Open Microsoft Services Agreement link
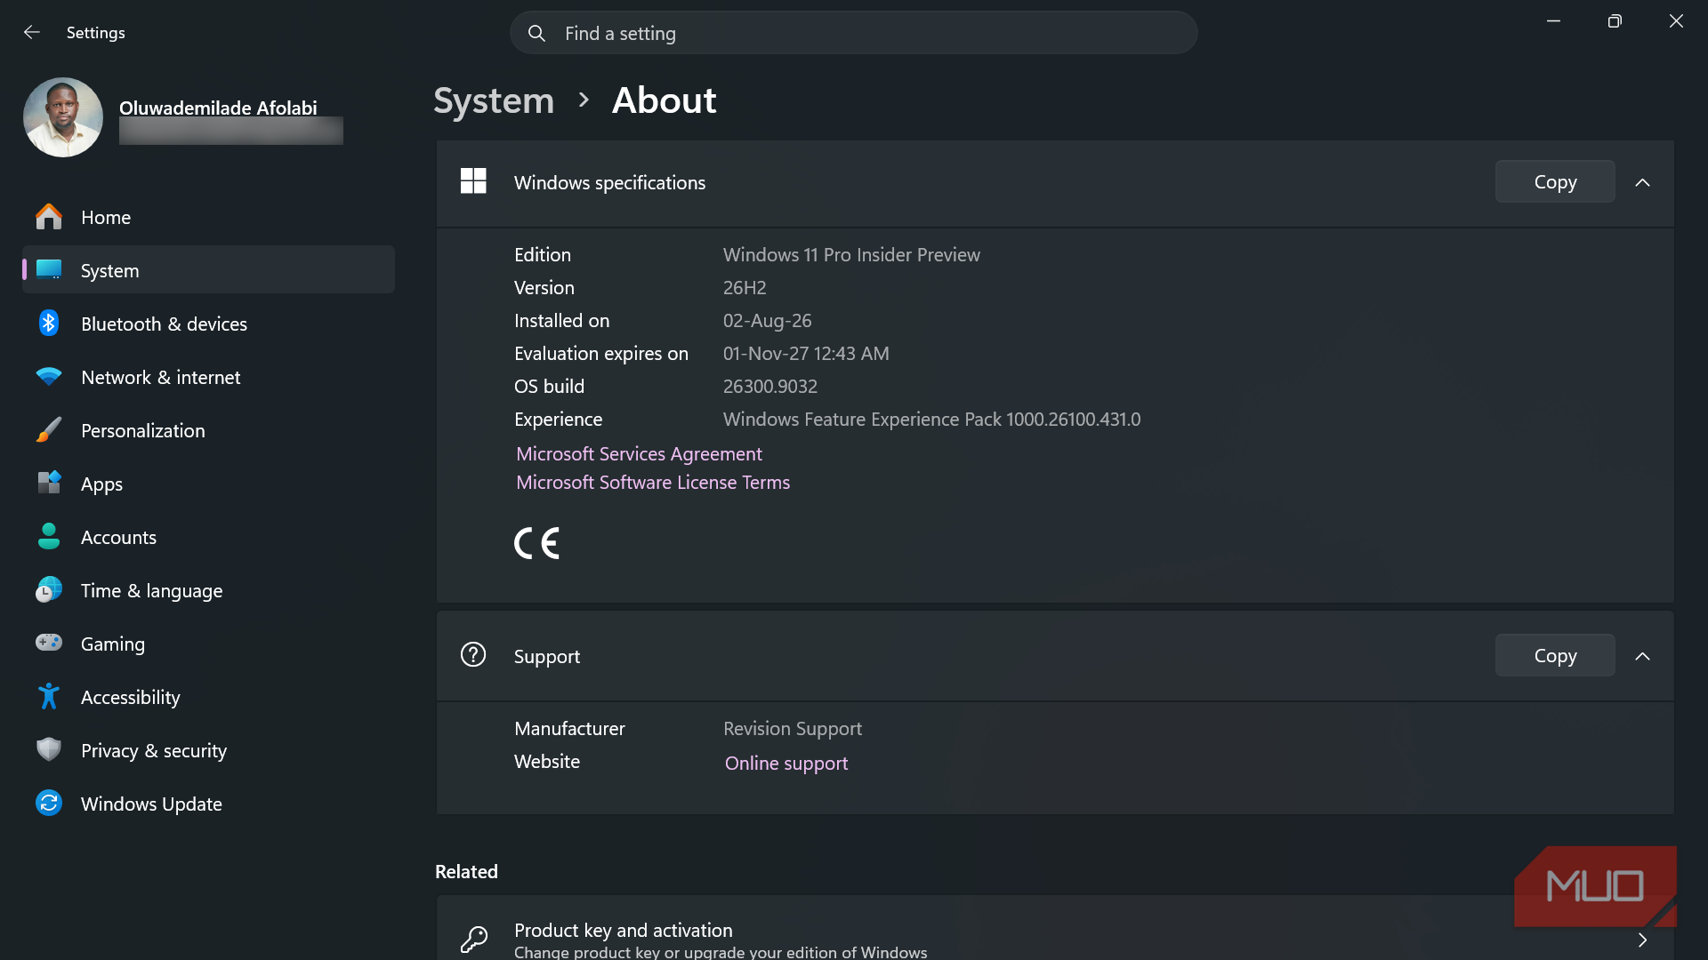The height and width of the screenshot is (960, 1708). point(639,454)
